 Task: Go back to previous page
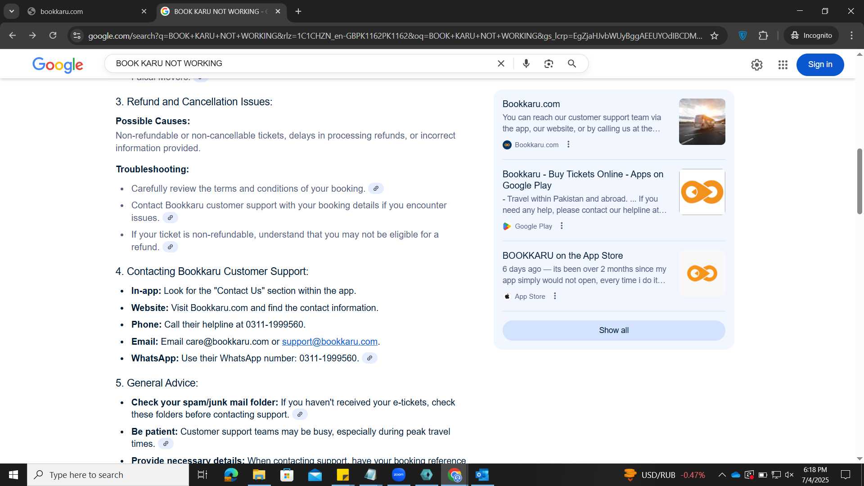(13, 36)
